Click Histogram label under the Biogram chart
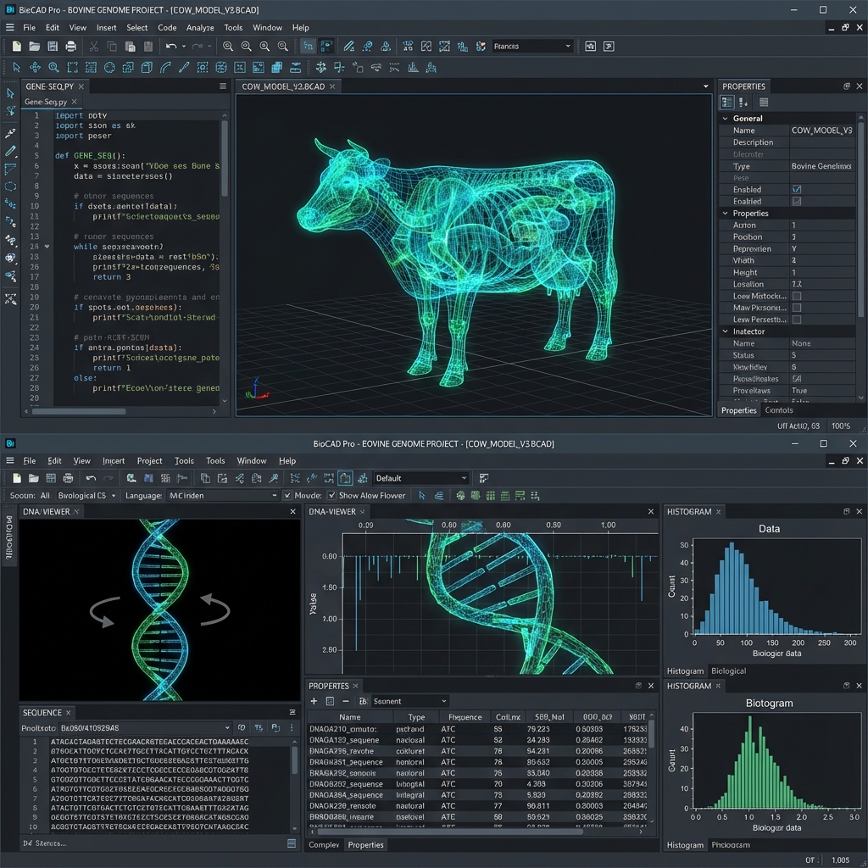This screenshot has width=868, height=868. click(686, 844)
